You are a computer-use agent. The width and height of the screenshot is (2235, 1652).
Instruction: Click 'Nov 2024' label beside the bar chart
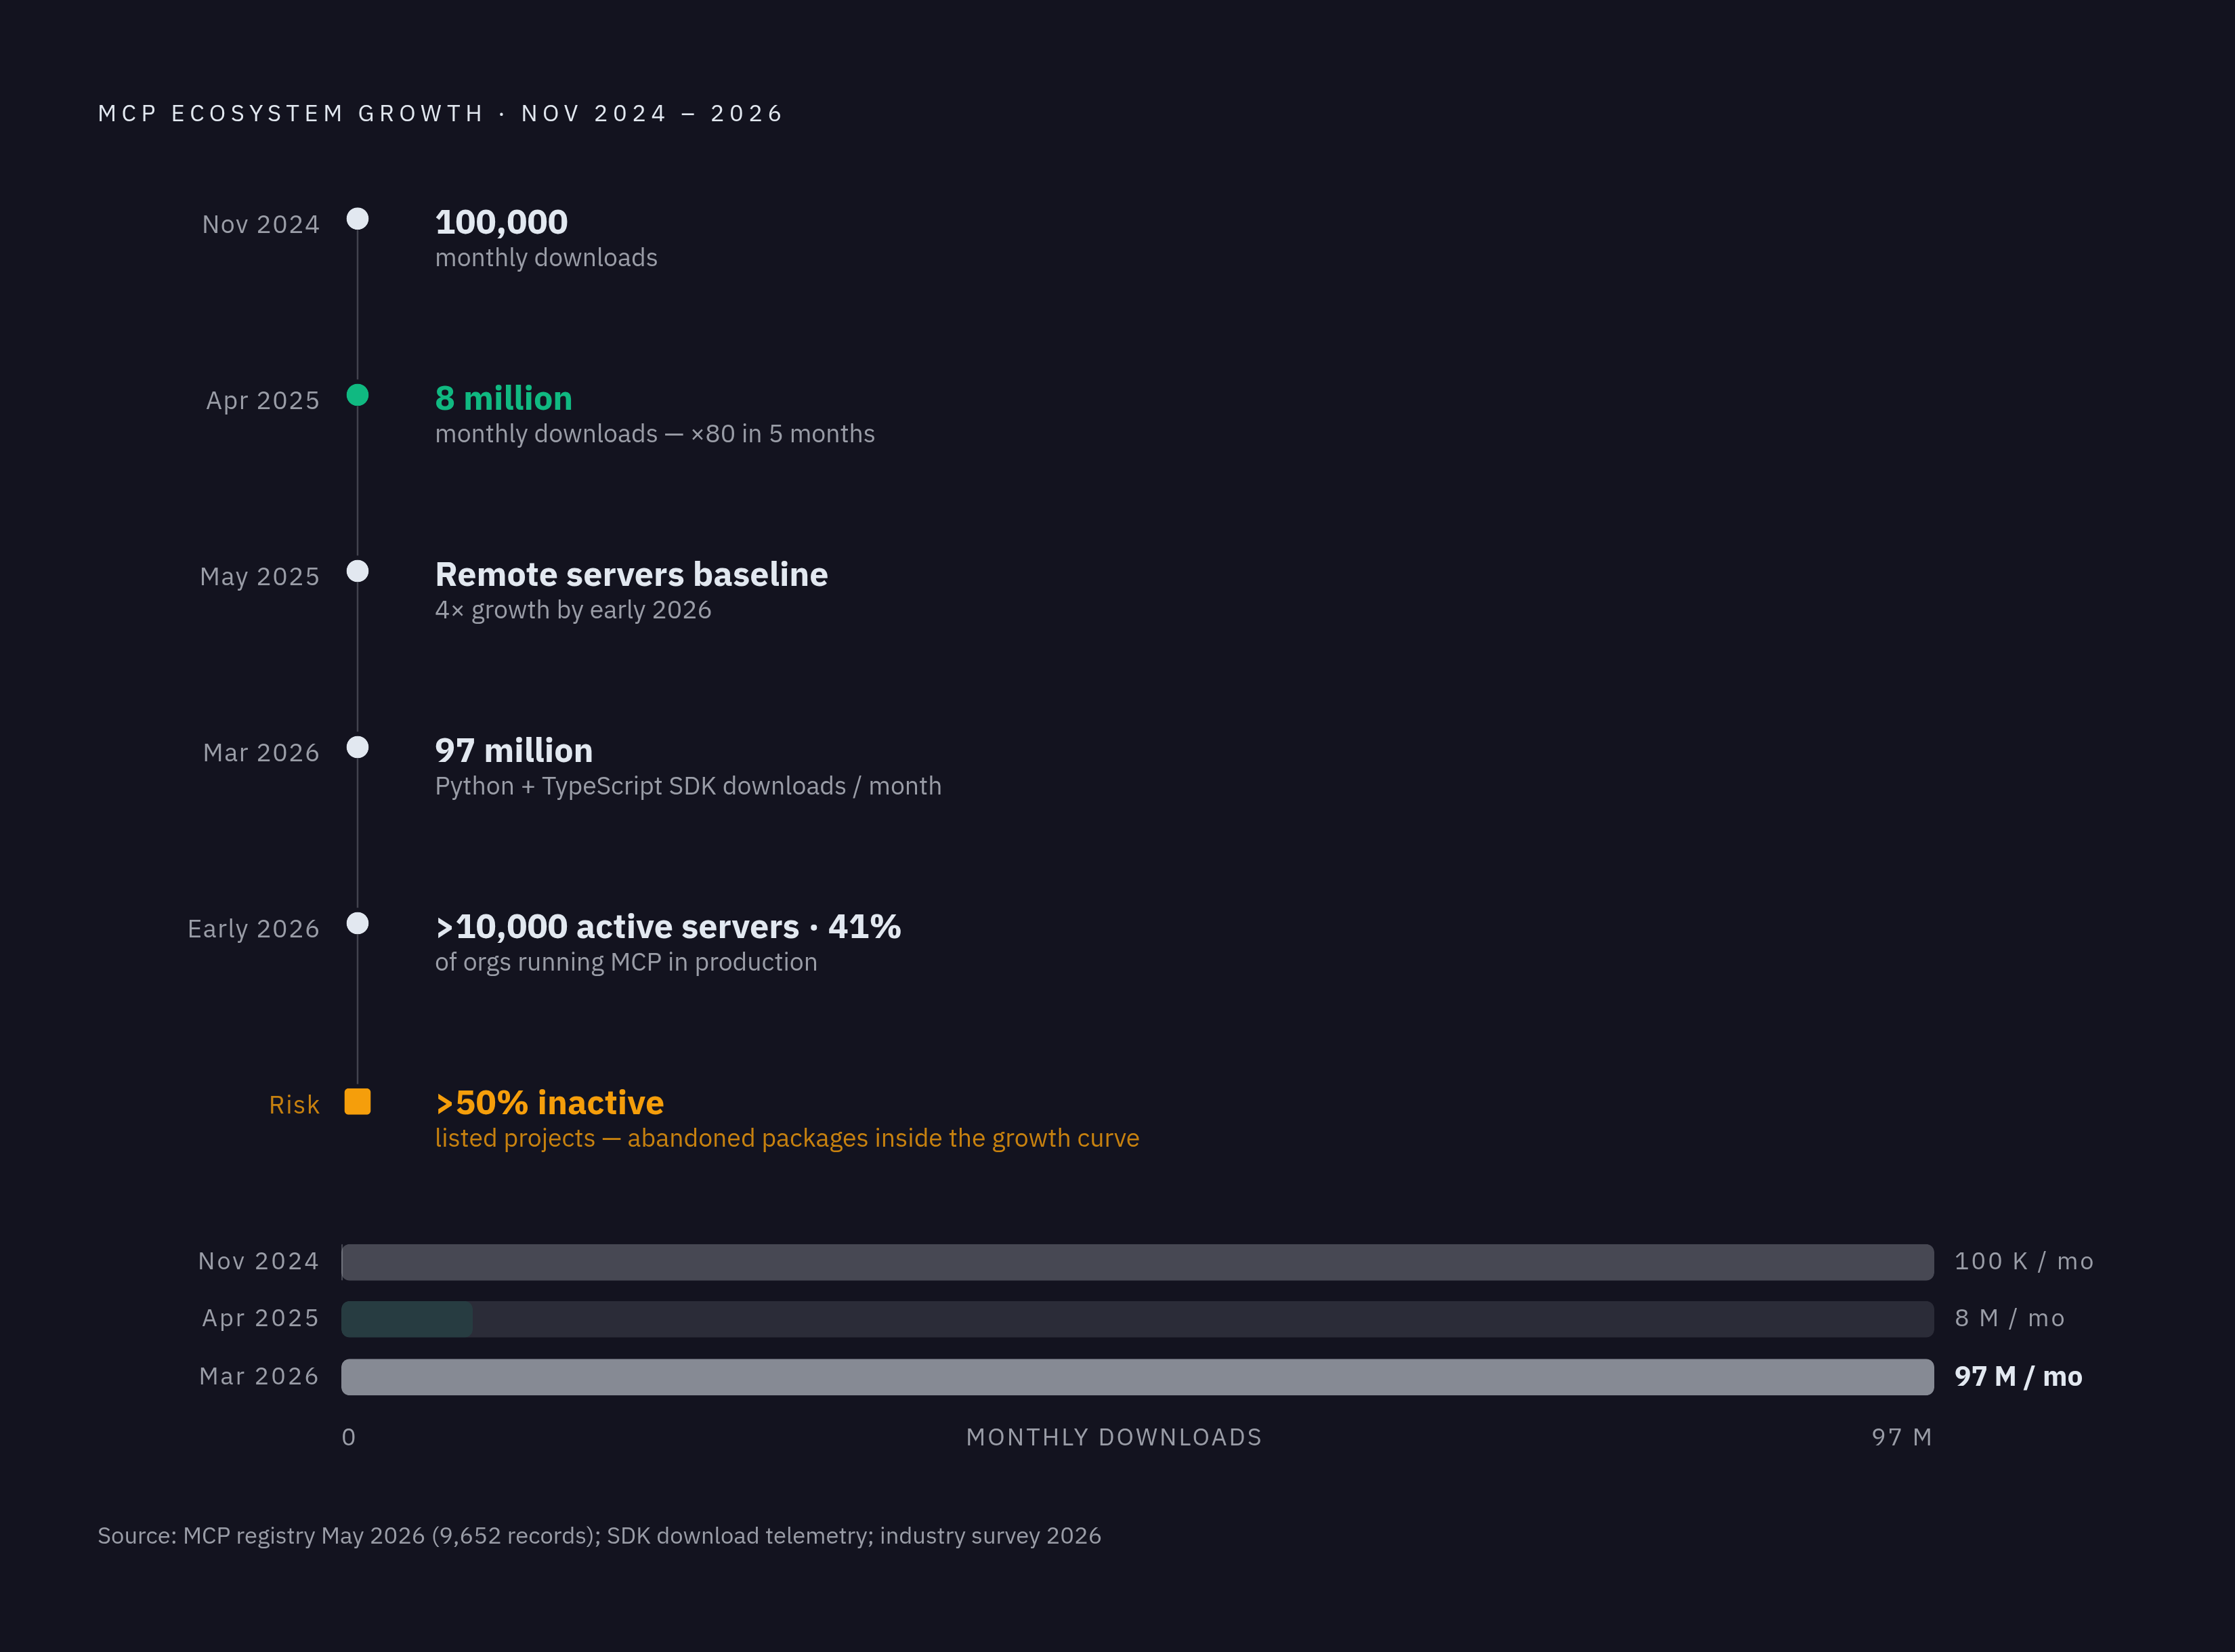[258, 1261]
